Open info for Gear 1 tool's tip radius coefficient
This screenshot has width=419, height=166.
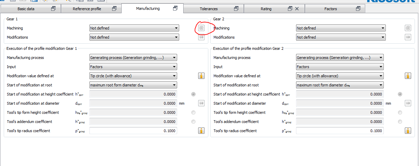pyautogui.click(x=201, y=131)
